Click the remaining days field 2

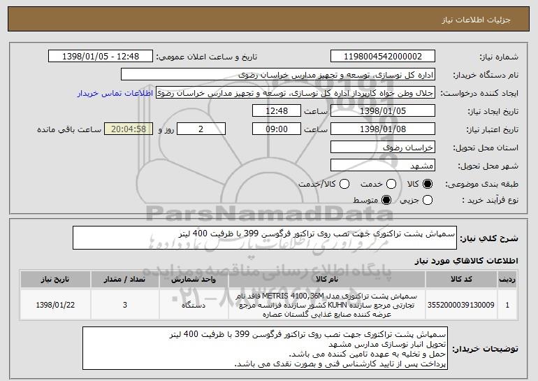[x=201, y=129]
